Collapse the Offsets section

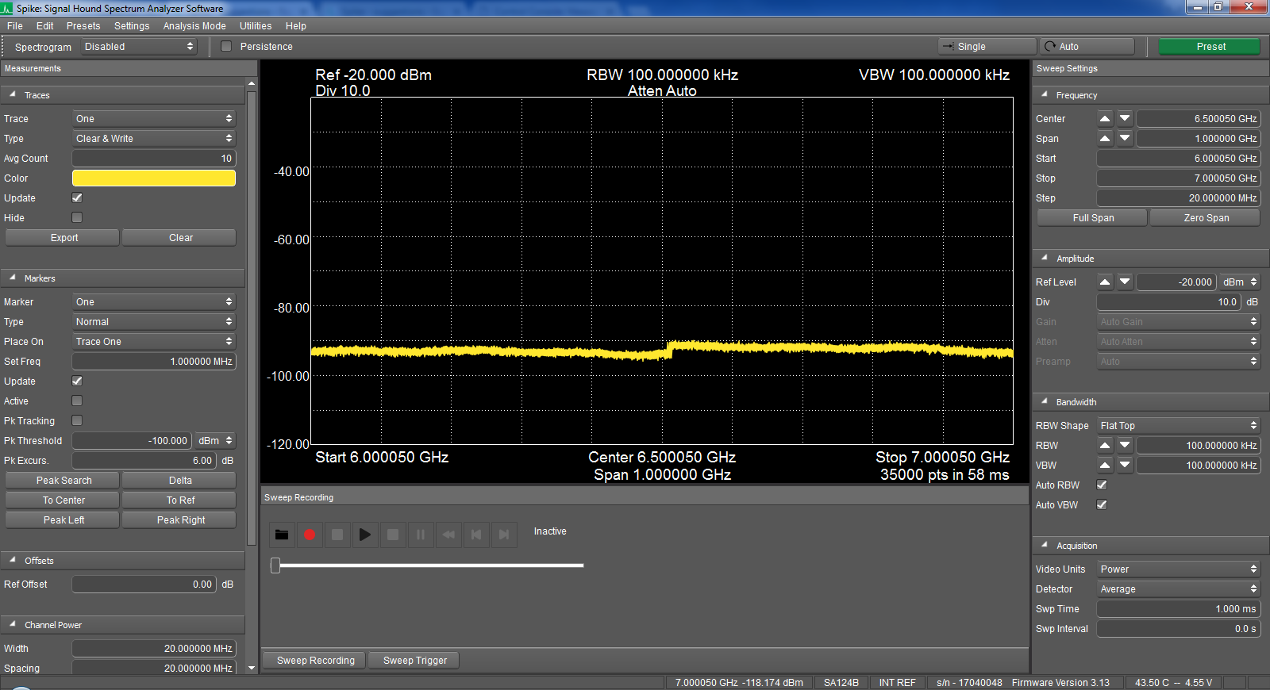click(x=13, y=560)
